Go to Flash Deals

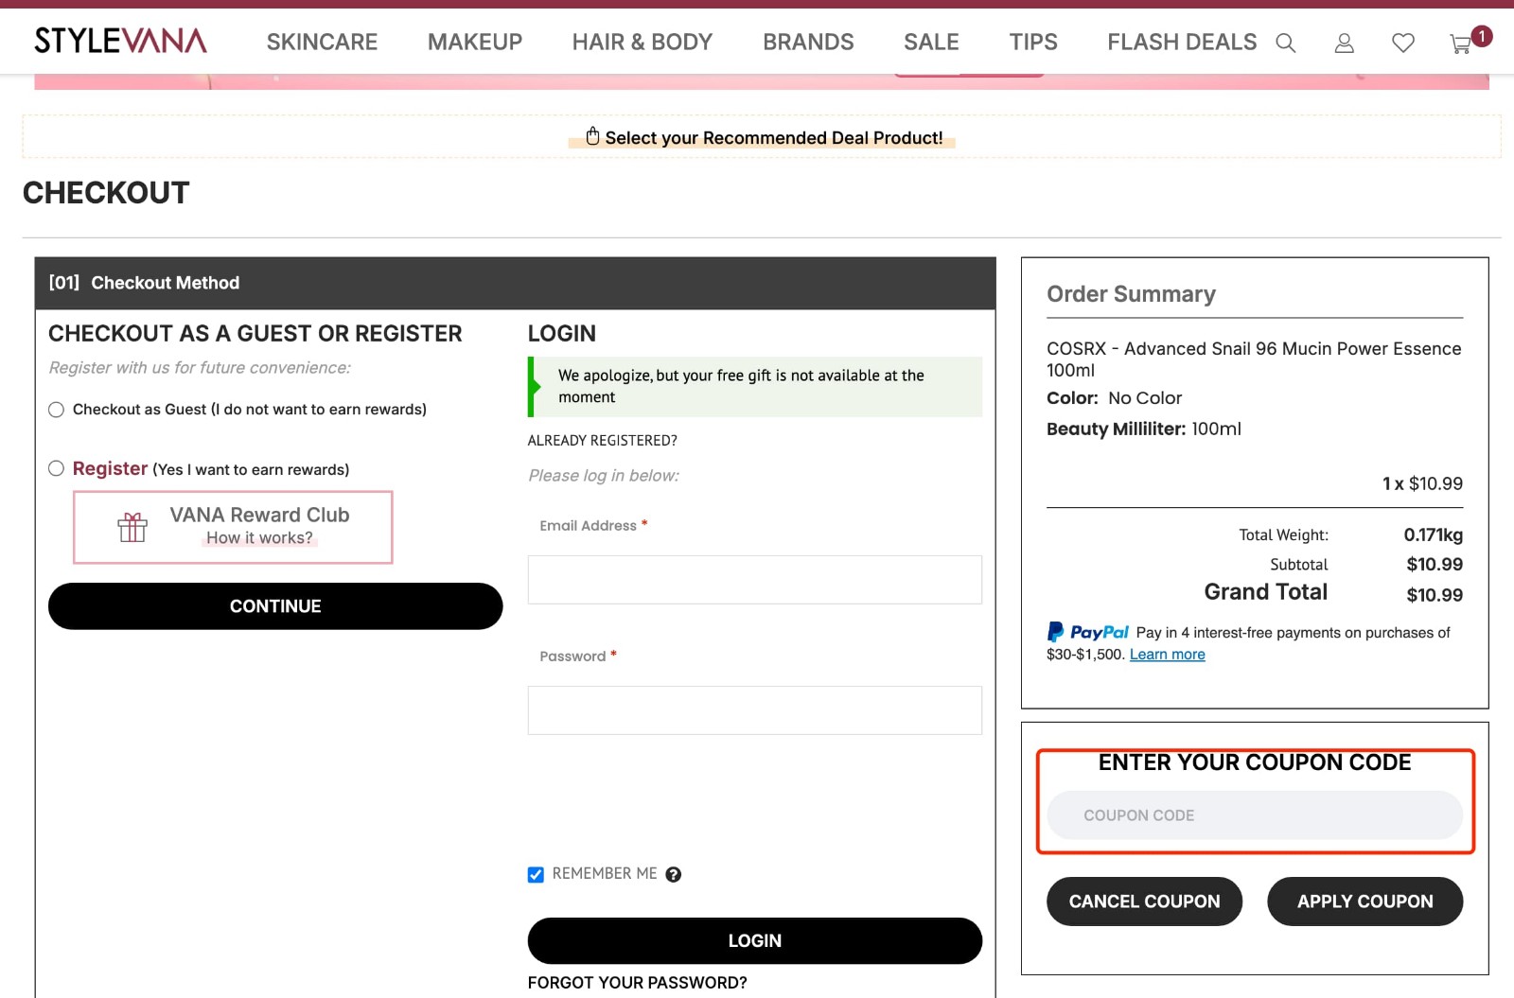click(1182, 42)
